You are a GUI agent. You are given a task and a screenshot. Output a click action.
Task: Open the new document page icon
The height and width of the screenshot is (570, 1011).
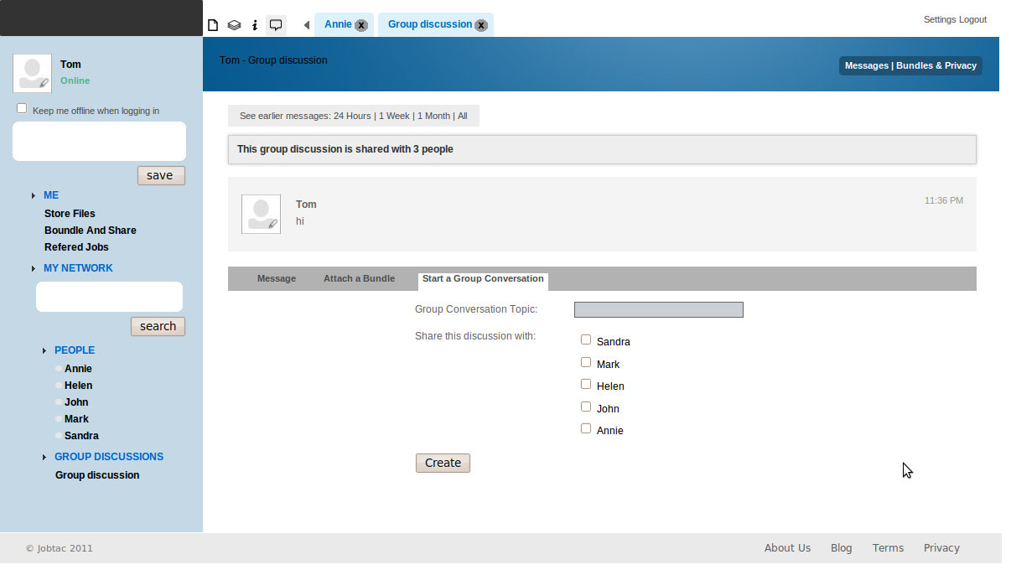coord(213,25)
